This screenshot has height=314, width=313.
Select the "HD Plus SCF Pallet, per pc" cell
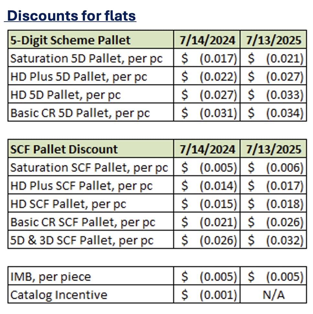click(x=81, y=185)
